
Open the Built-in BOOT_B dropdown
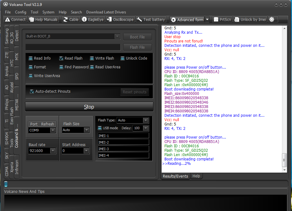click(x=117, y=36)
